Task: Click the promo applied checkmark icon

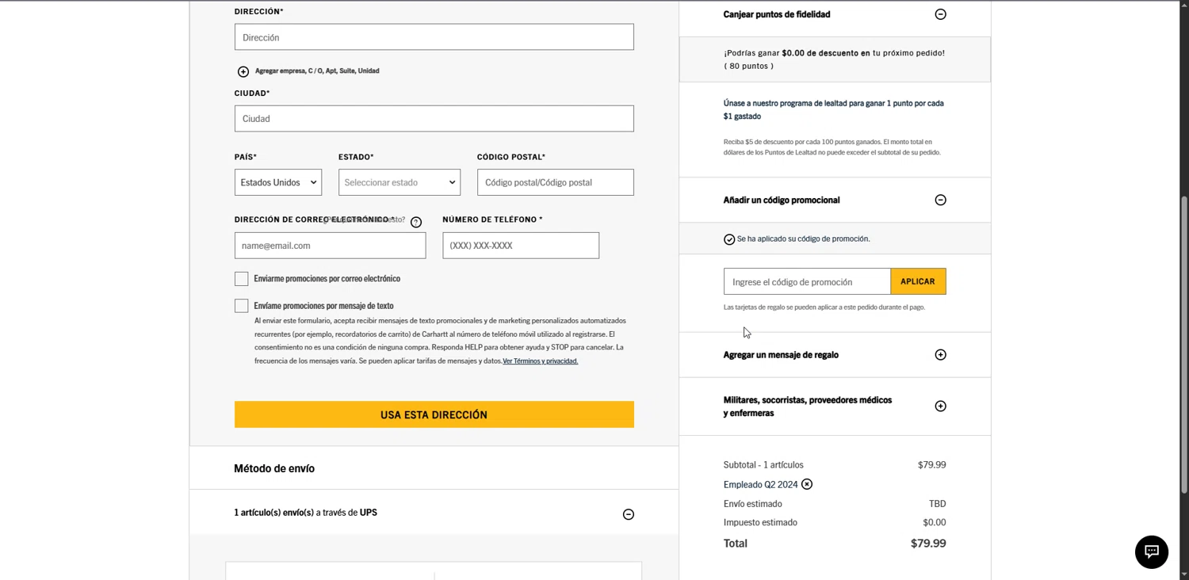Action: 729,239
